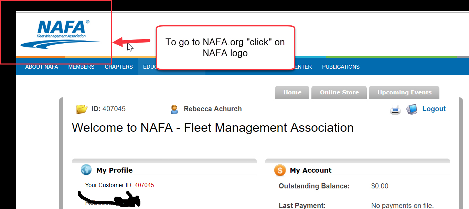
Task: Click the My Account section heading
Action: click(311, 170)
